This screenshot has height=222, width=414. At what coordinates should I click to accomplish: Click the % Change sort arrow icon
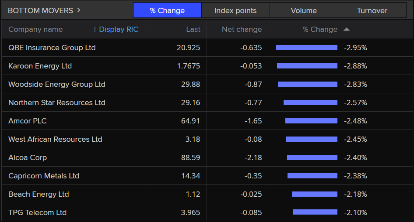pyautogui.click(x=347, y=30)
